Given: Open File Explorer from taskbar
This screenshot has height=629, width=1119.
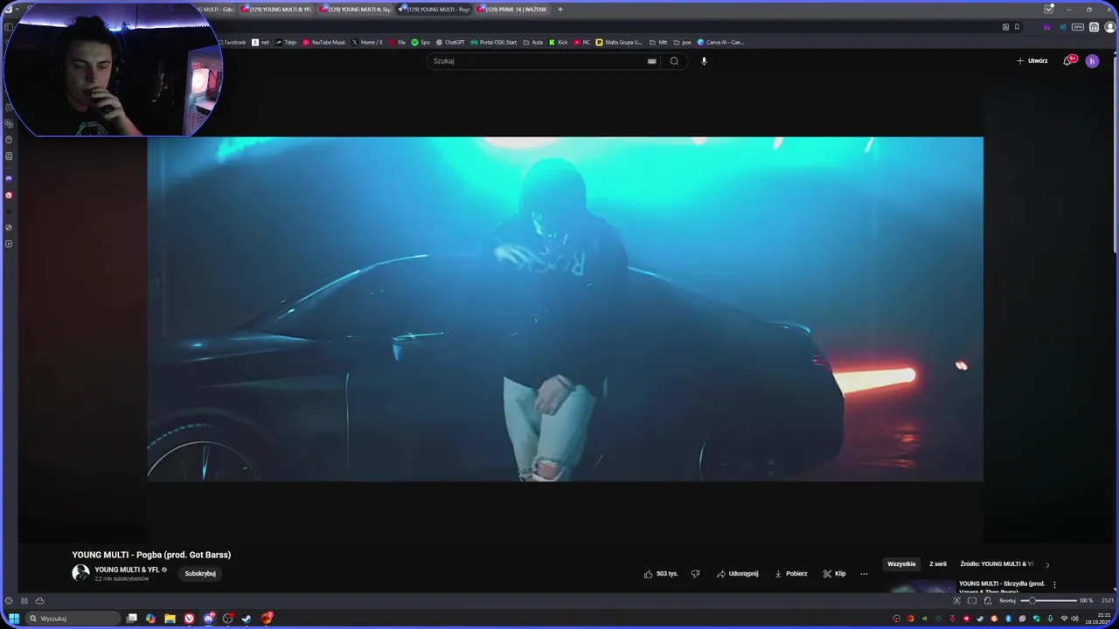Looking at the screenshot, I should (170, 619).
